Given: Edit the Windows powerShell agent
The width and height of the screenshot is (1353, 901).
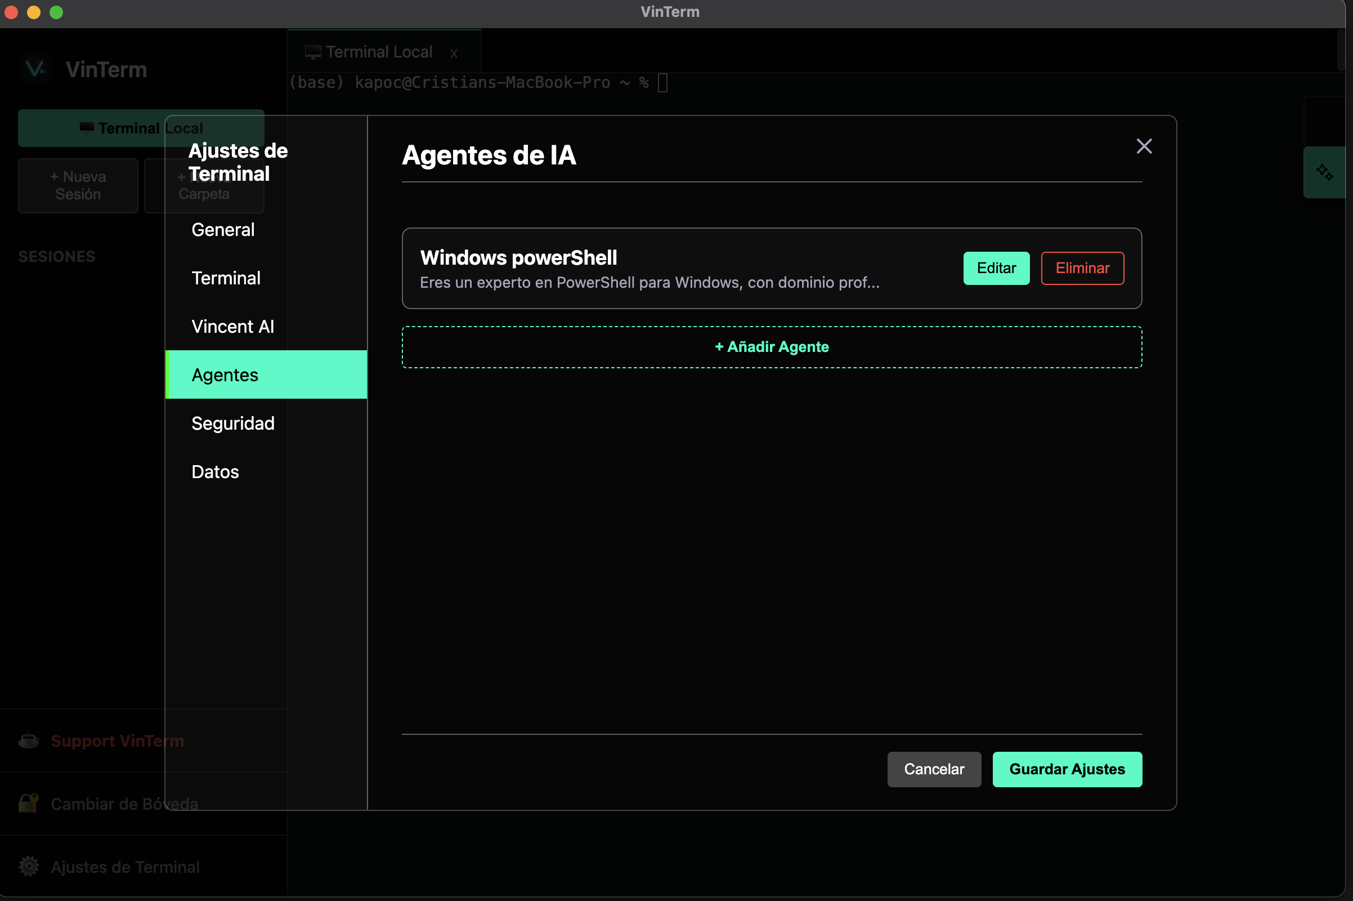Looking at the screenshot, I should coord(996,268).
